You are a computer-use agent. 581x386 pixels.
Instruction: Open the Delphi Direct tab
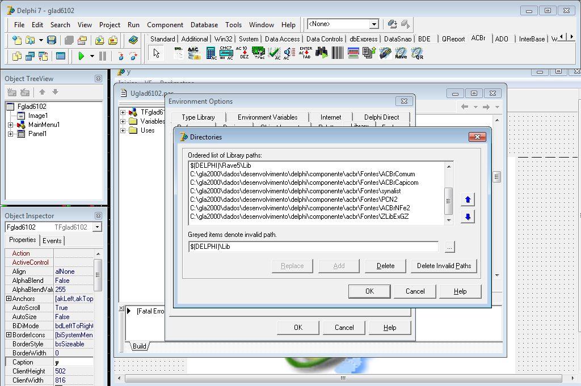click(x=381, y=117)
